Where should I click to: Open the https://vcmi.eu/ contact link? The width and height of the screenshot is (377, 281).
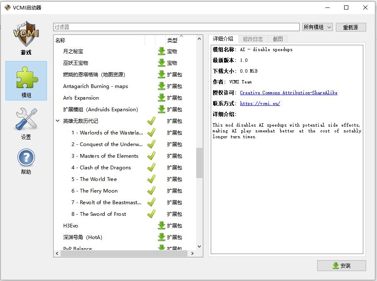coord(260,103)
